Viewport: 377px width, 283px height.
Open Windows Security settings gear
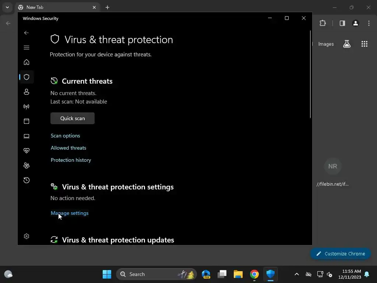(27, 236)
